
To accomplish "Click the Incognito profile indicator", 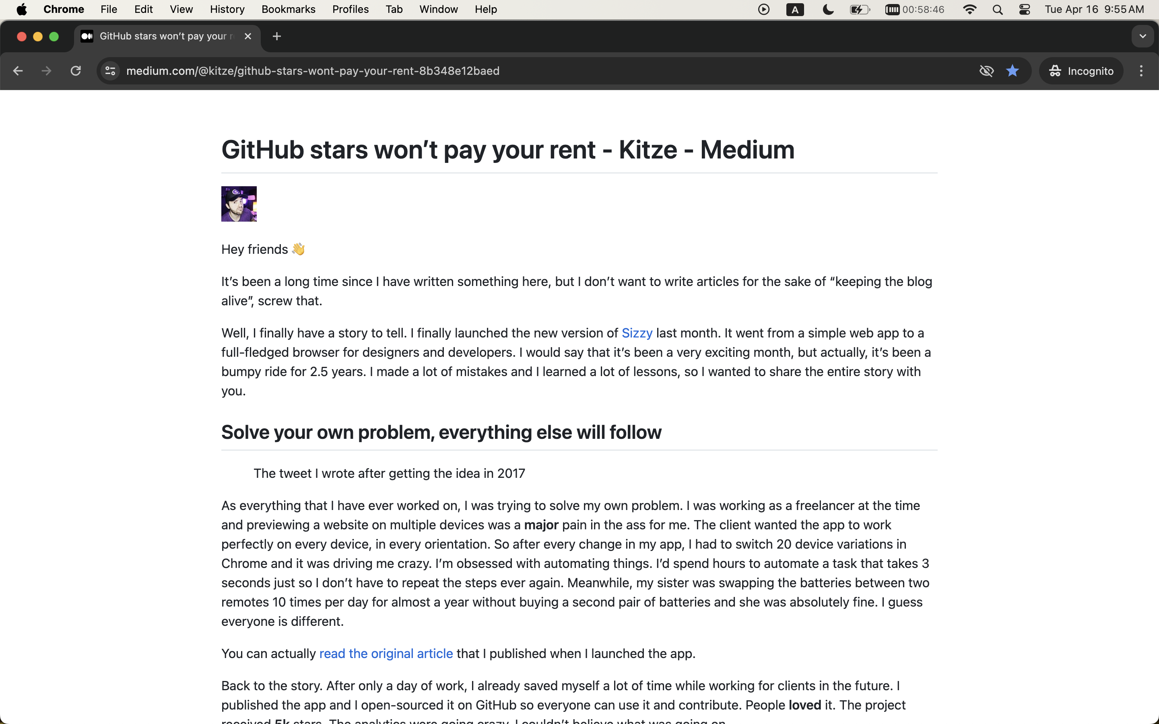I will 1081,71.
